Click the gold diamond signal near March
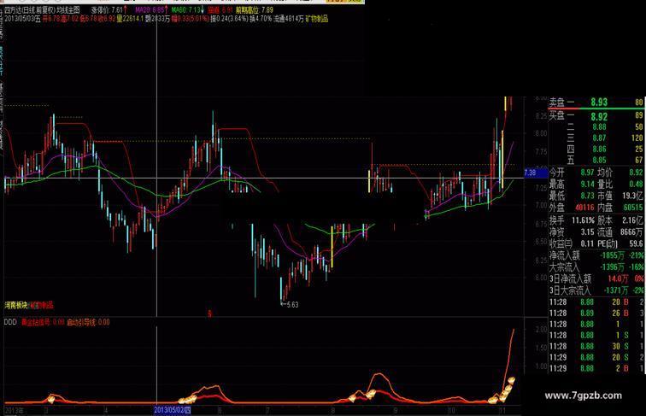The width and height of the screenshot is (646, 416). click(x=51, y=398)
